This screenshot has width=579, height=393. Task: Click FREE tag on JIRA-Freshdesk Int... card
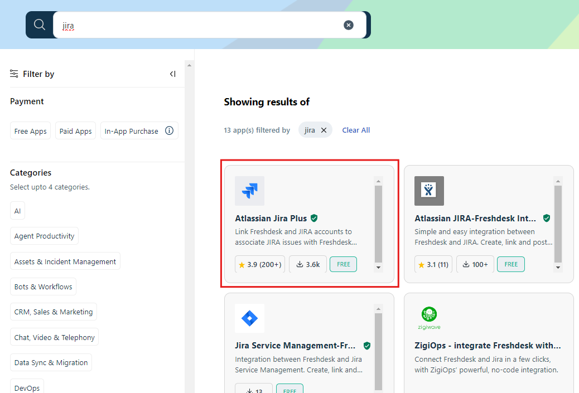pos(511,264)
